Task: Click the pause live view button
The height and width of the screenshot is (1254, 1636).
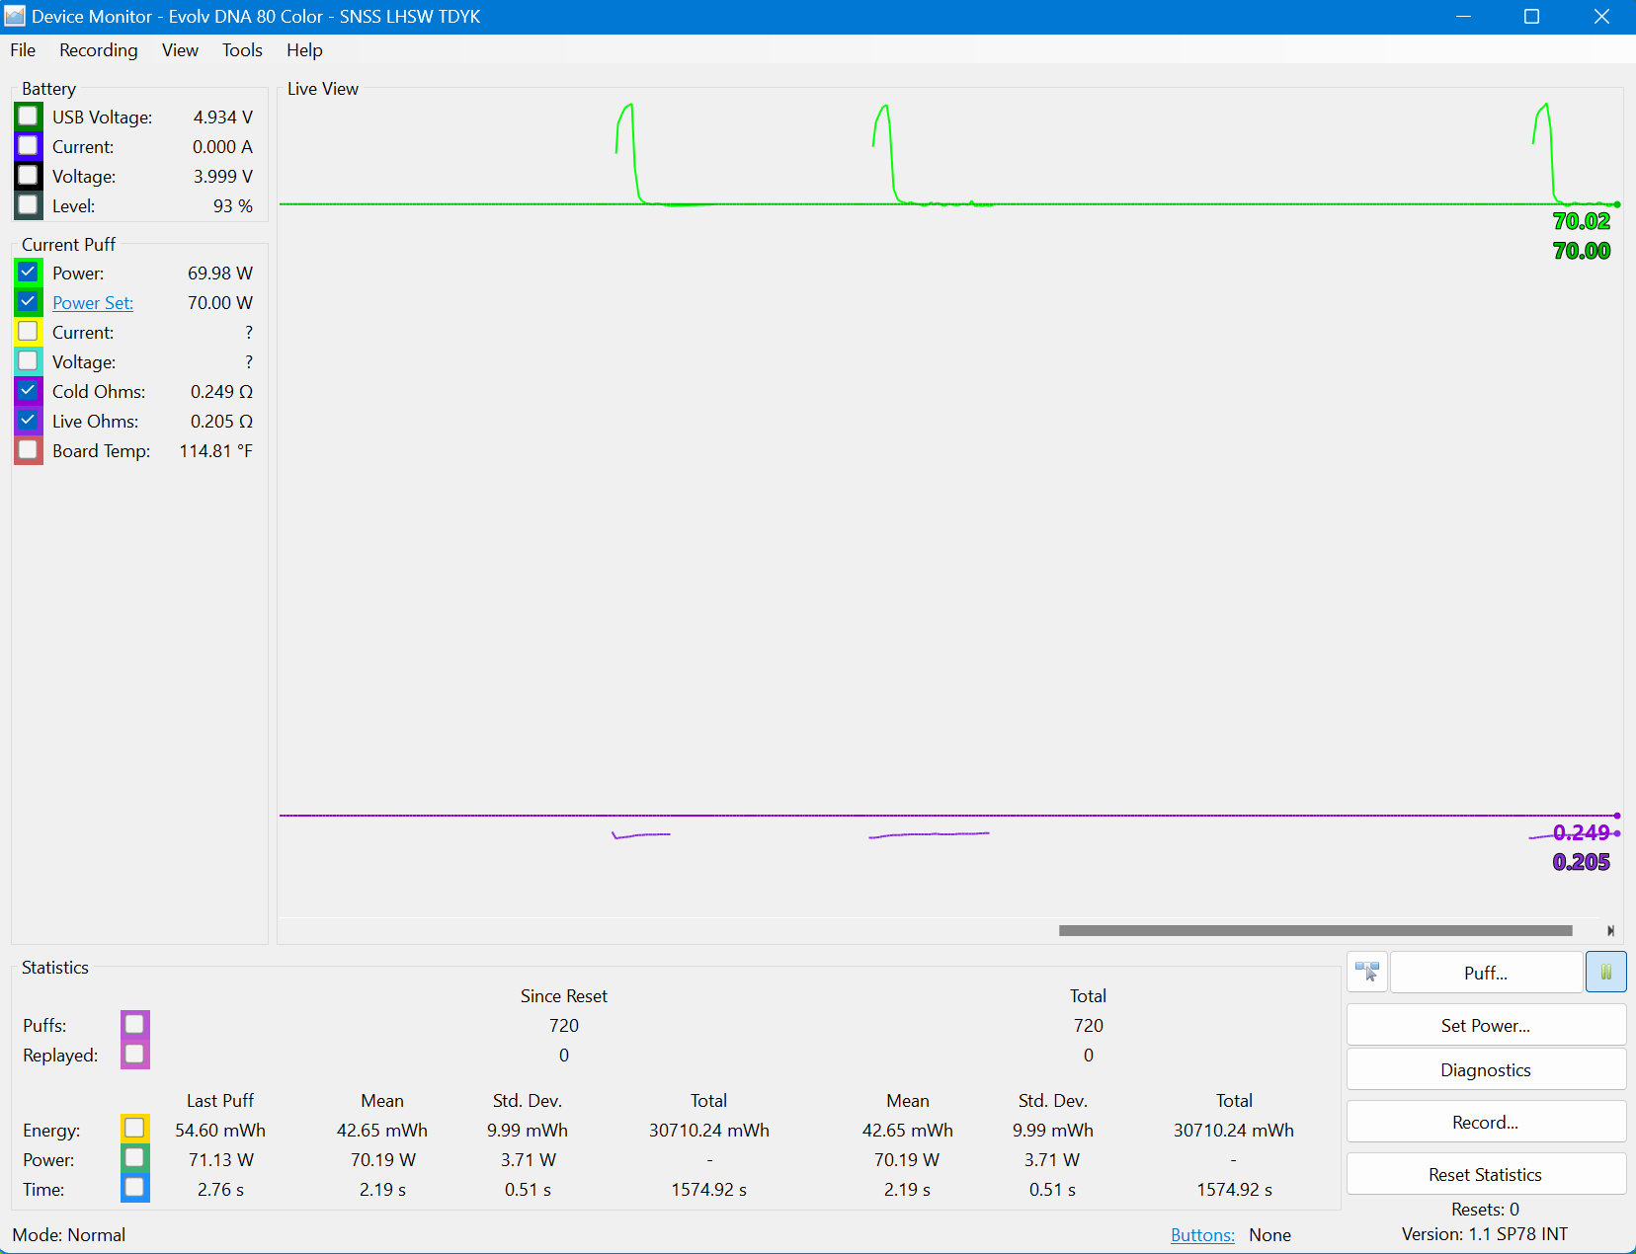Action: (1605, 973)
